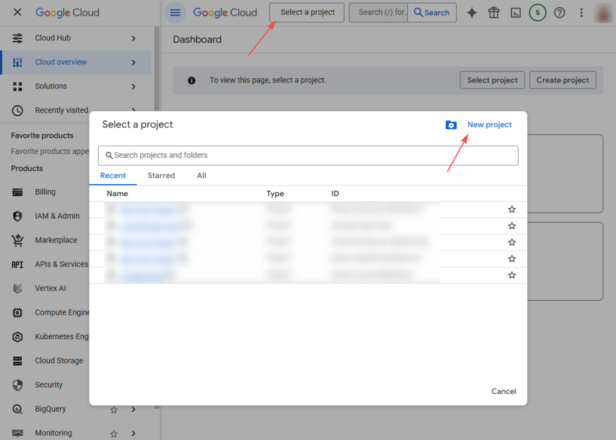Screen dimensions: 616x440
Task: Close the left navigation panel with X
Action: 17,13
